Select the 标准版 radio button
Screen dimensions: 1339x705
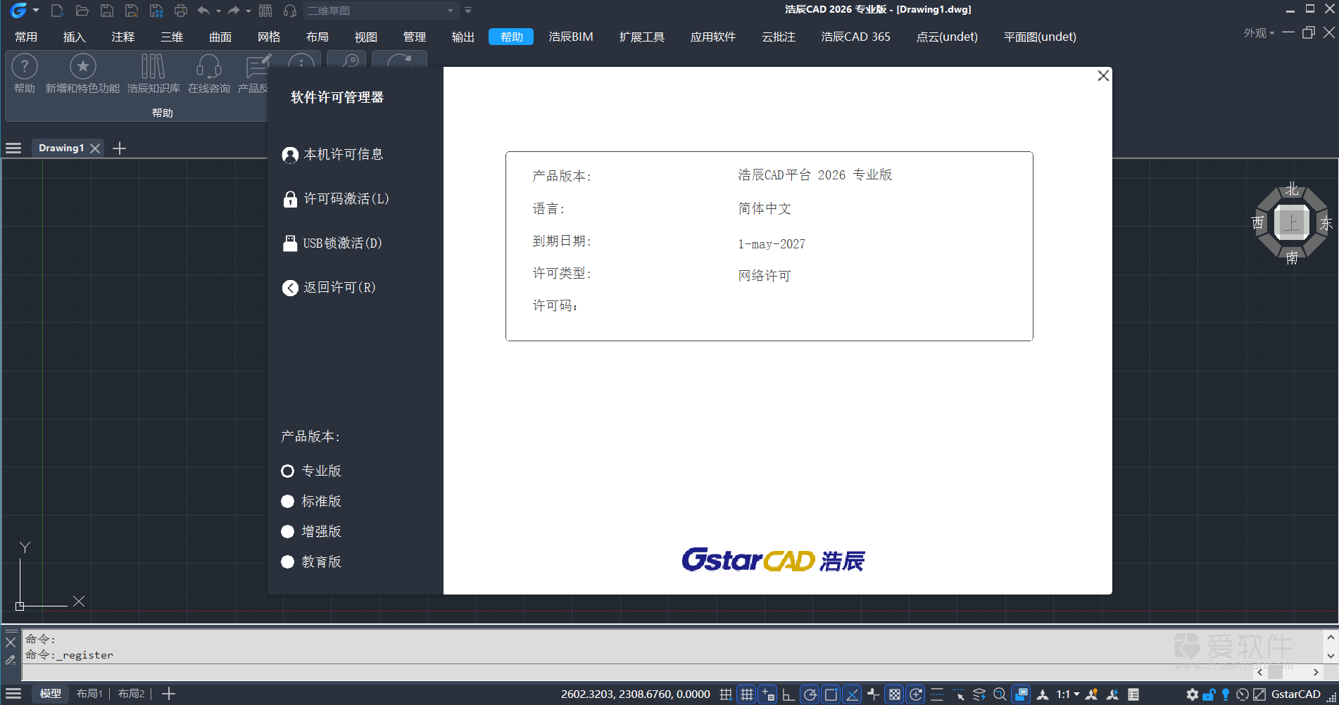click(x=287, y=501)
